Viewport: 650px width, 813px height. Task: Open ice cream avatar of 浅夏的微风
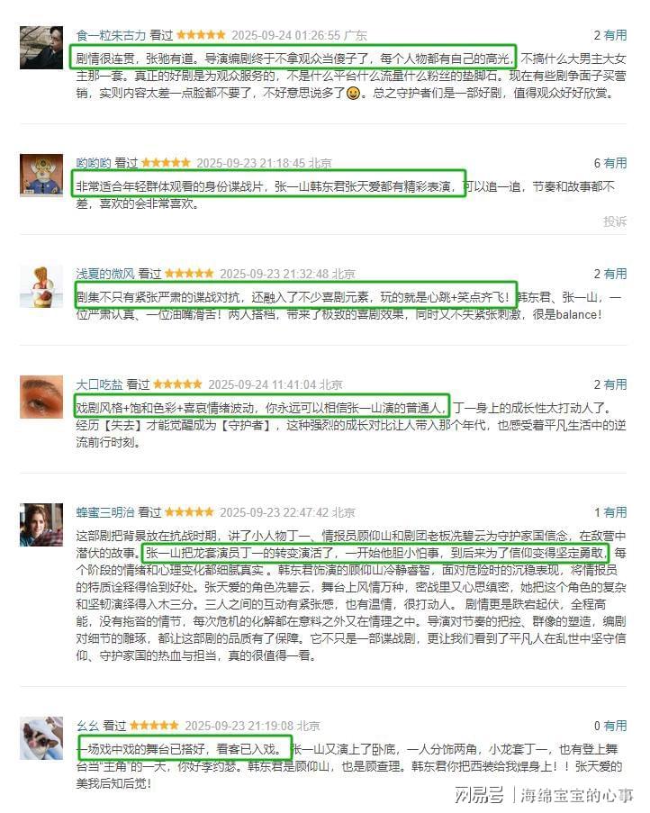tap(41, 286)
